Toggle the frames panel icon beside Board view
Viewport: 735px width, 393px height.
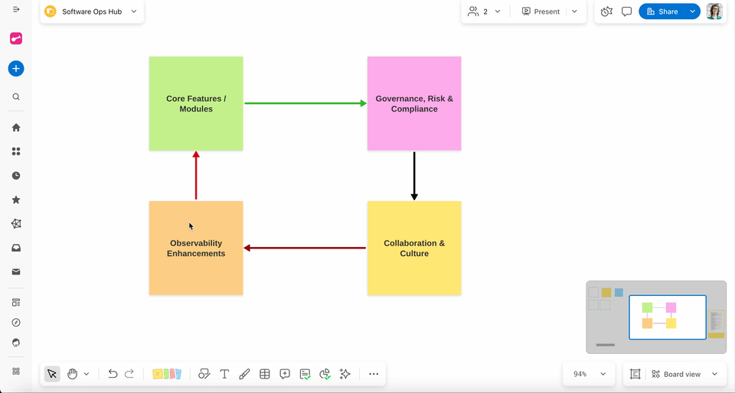pos(635,374)
